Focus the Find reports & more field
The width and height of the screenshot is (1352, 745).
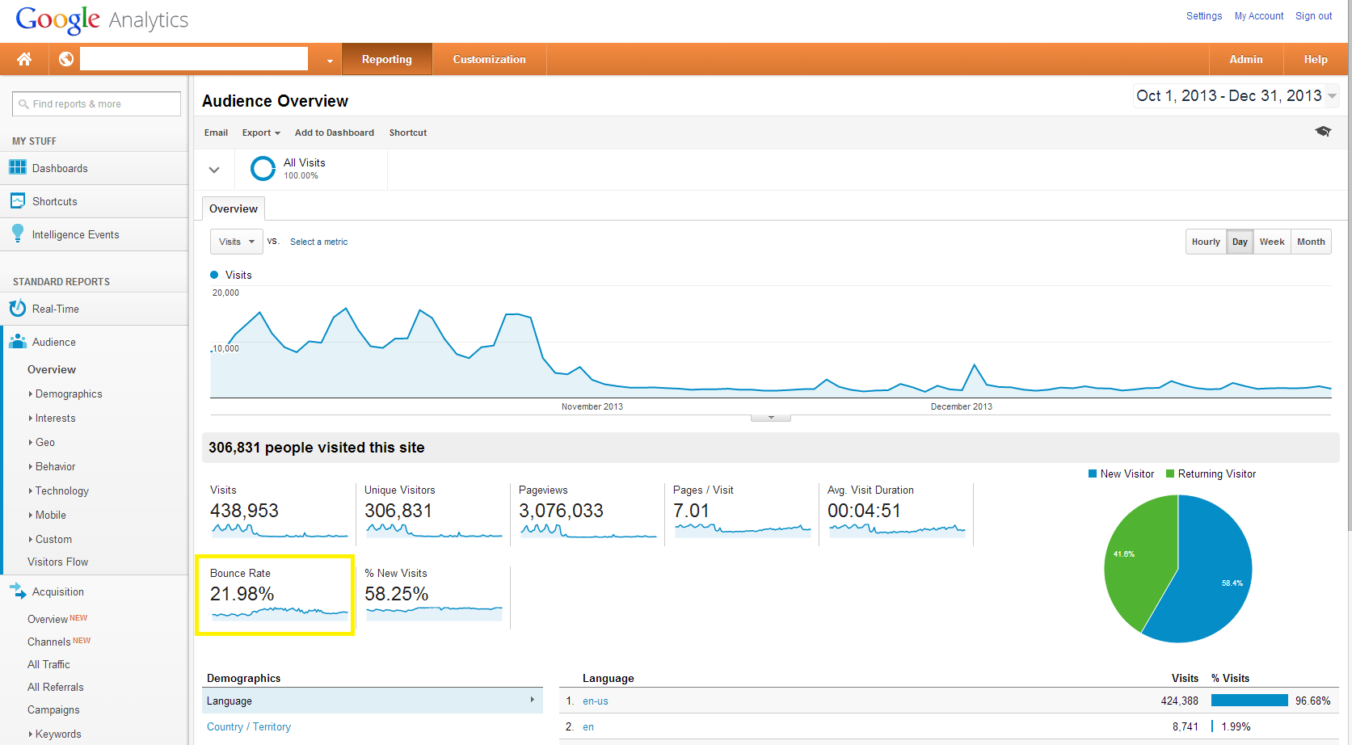pos(96,103)
